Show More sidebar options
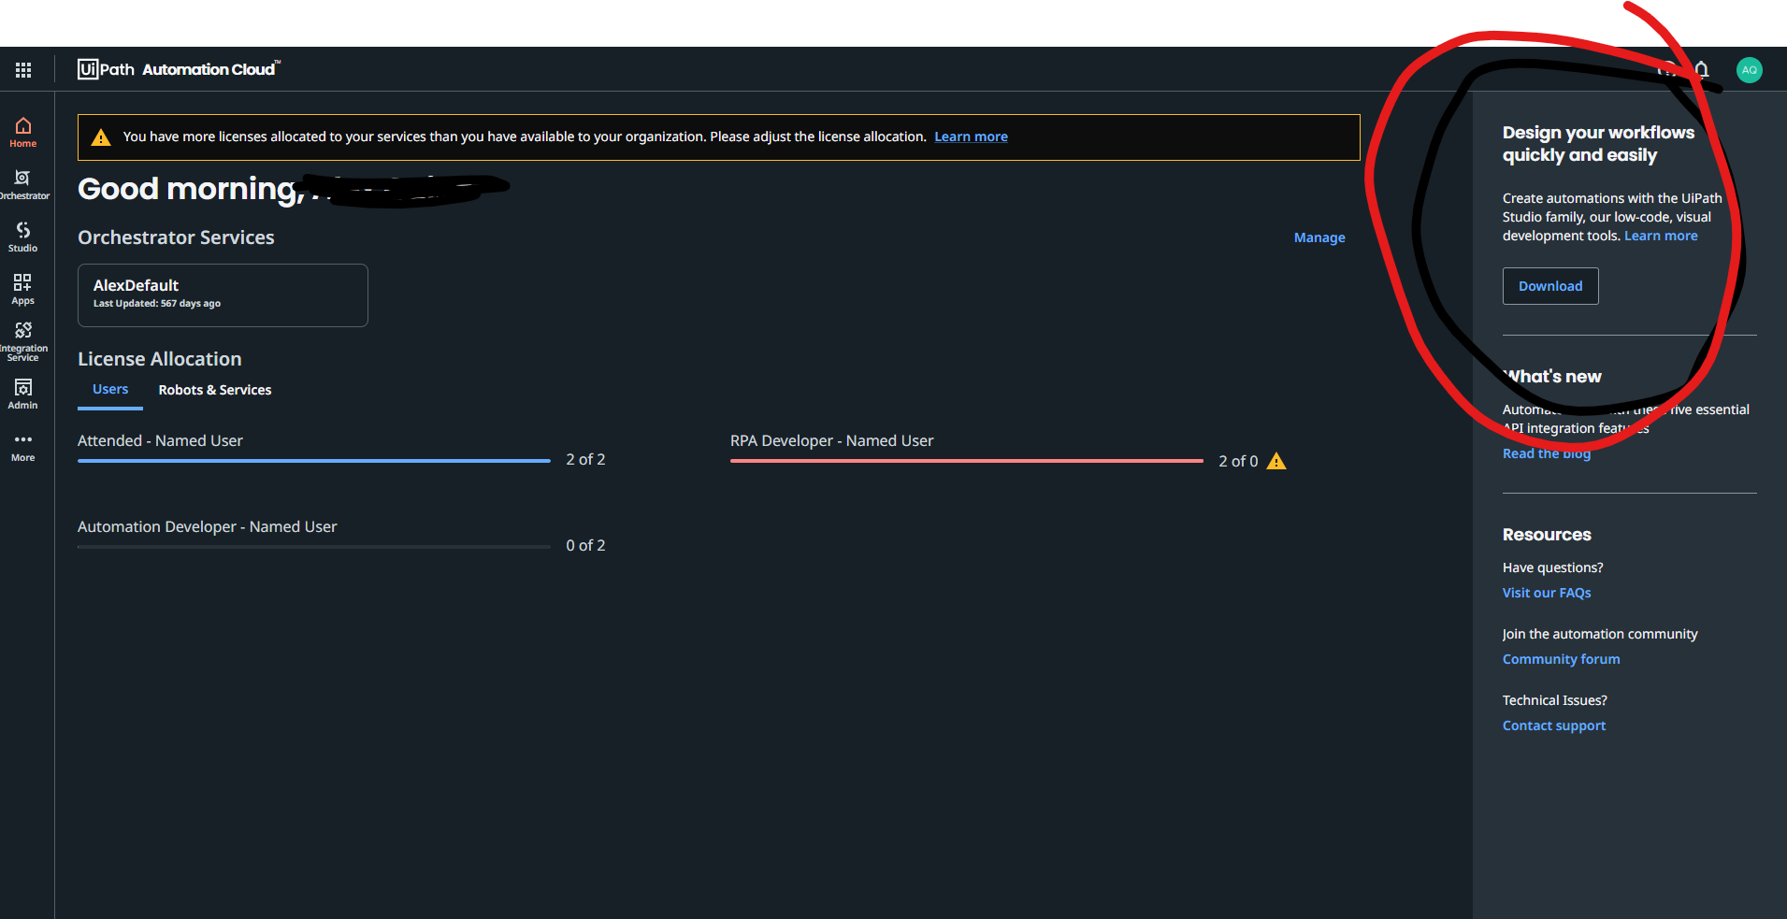1787x919 pixels. pyautogui.click(x=23, y=447)
